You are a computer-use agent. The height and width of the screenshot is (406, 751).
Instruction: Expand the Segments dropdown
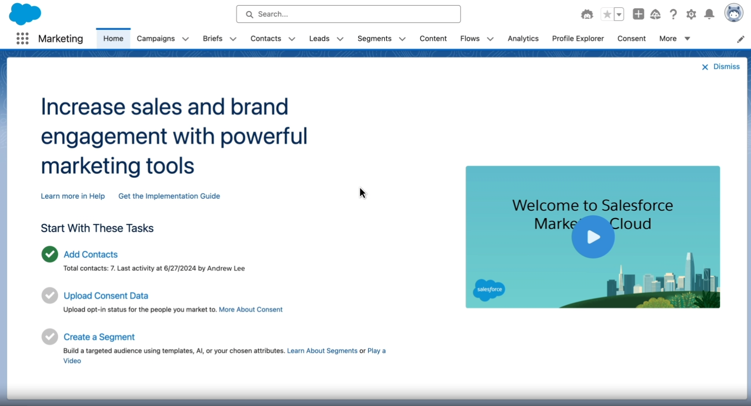pos(403,39)
